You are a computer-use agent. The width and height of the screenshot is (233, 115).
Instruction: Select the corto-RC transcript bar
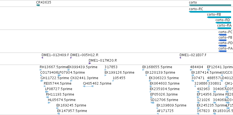click(210, 12)
